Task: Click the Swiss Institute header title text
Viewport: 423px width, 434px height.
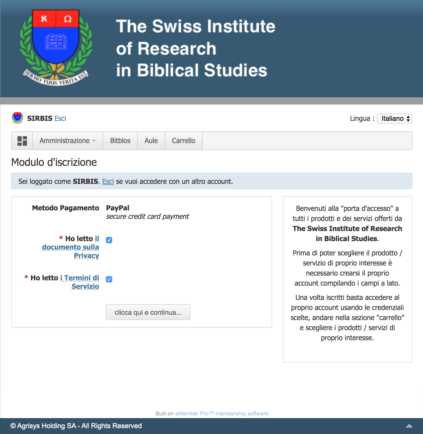Action: (x=196, y=48)
